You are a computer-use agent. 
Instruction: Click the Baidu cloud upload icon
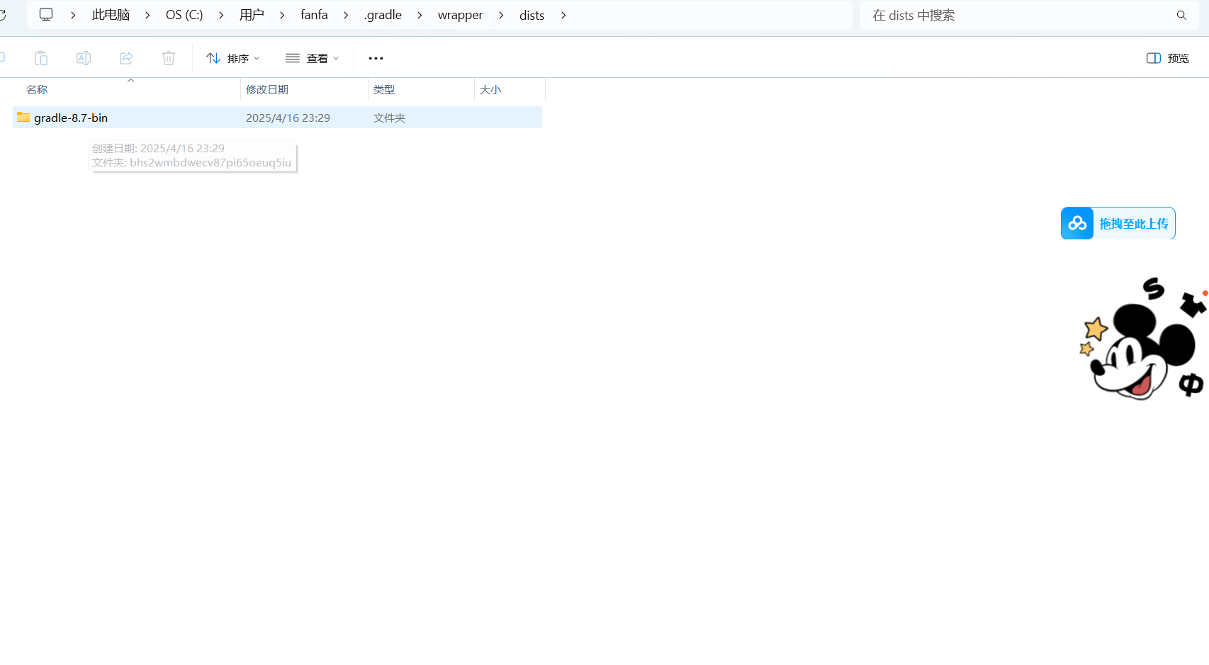click(x=1077, y=224)
